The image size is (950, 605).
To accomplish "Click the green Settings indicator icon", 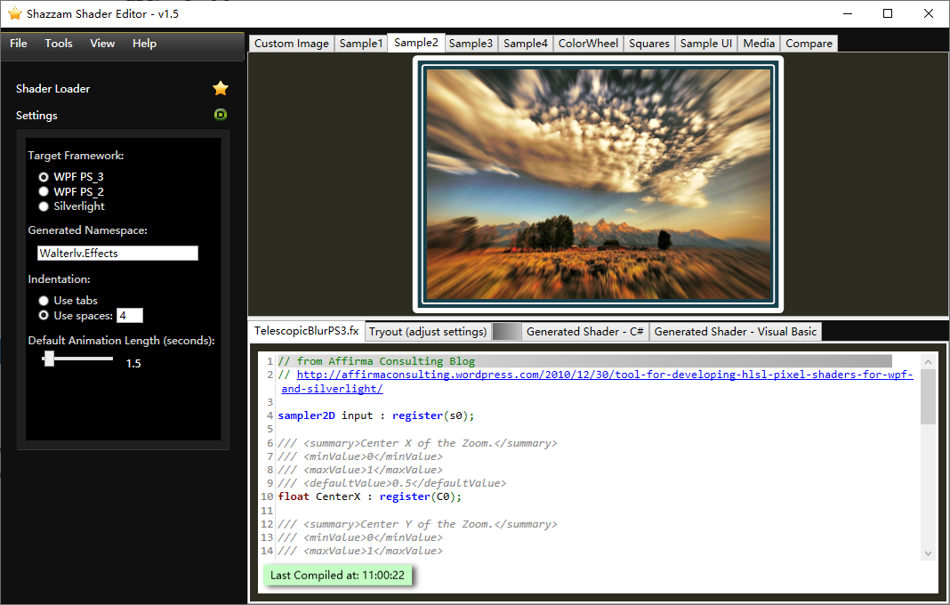I will point(221,115).
